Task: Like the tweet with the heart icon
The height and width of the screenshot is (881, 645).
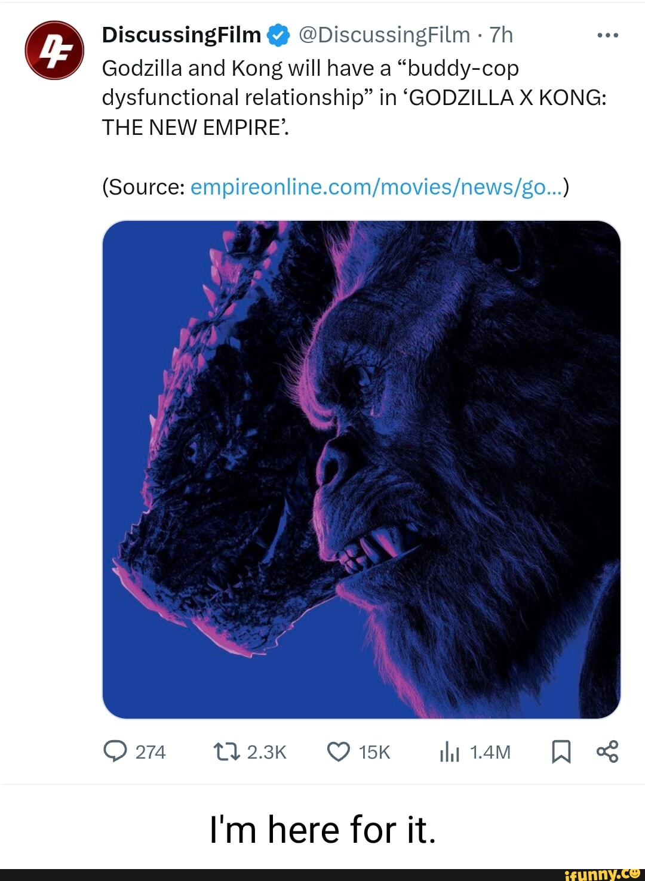Action: coord(339,752)
